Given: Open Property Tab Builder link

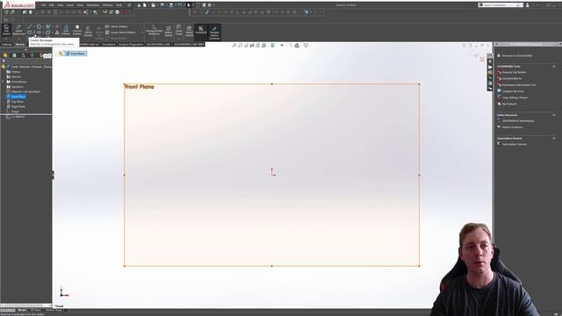Looking at the screenshot, I should pos(511,72).
